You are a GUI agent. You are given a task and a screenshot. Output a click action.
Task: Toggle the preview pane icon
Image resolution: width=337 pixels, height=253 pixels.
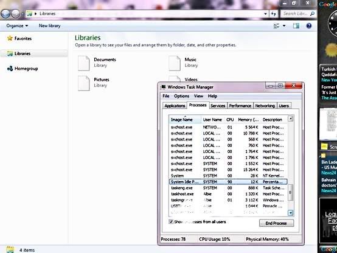296,26
